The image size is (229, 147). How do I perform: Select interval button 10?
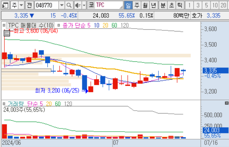coord(215,5)
